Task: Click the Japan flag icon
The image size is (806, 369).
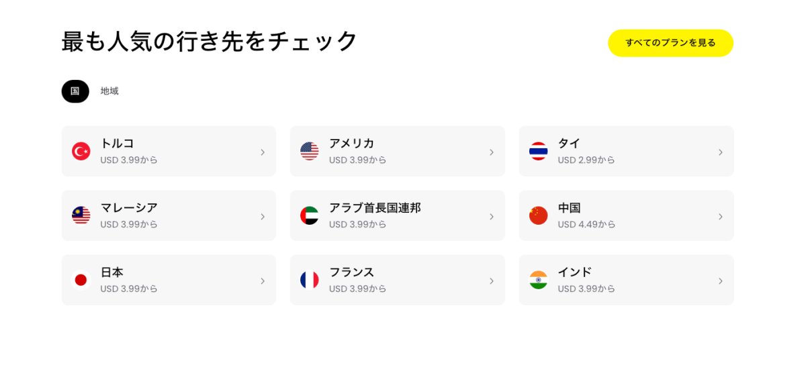Action: tap(81, 280)
